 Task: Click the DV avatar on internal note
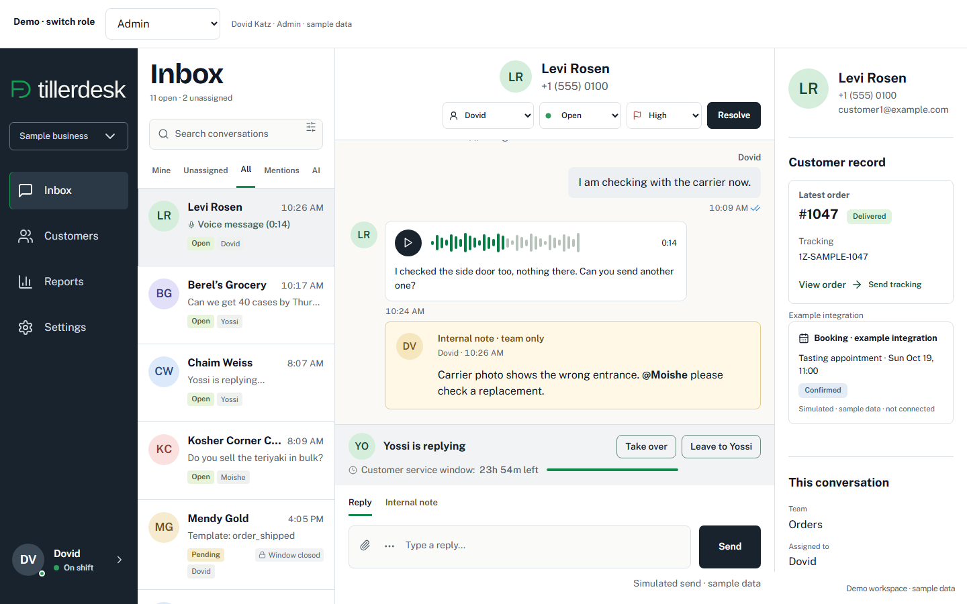point(410,346)
